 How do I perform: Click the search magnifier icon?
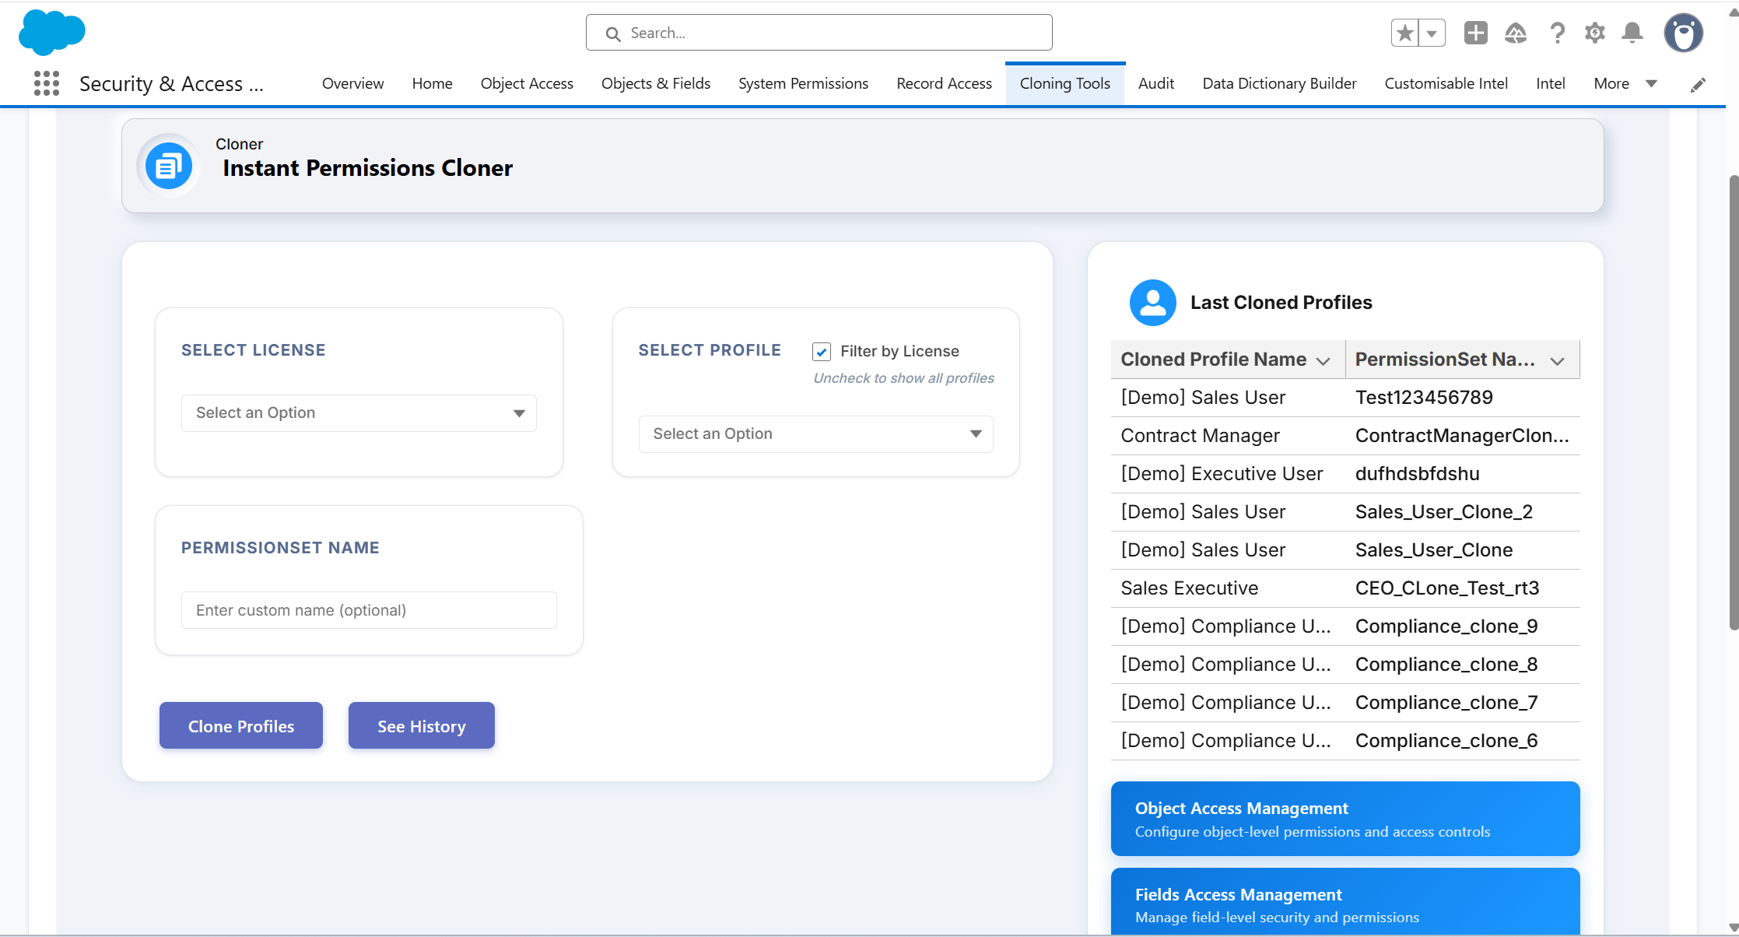coord(613,33)
